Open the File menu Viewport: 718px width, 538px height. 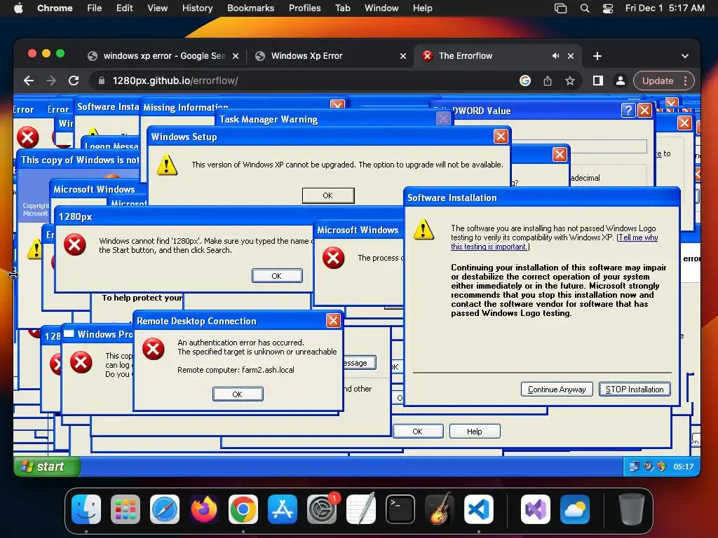tap(95, 8)
